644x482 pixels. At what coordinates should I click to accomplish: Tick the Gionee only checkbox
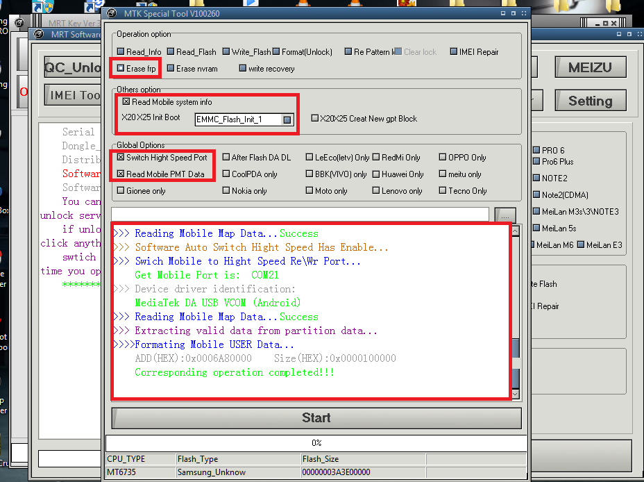120,190
